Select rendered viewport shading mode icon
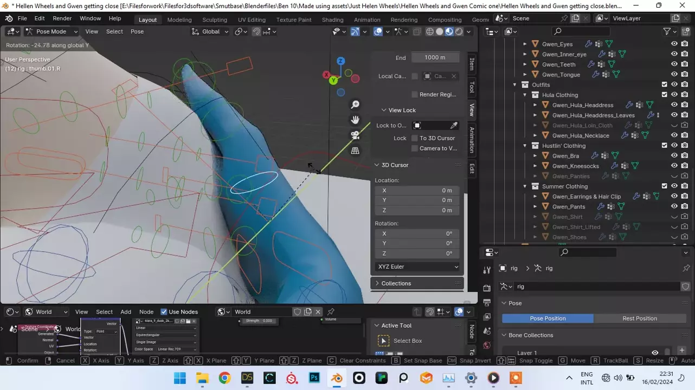This screenshot has width=695, height=390. [x=459, y=31]
